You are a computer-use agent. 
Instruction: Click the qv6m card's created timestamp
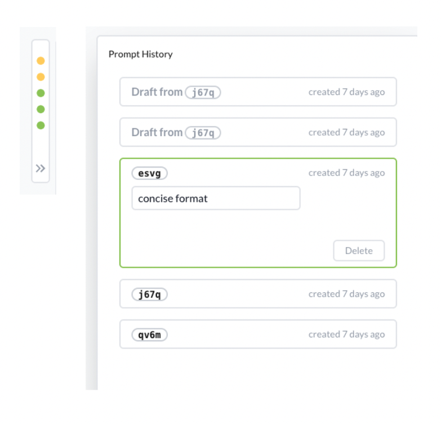tap(346, 335)
